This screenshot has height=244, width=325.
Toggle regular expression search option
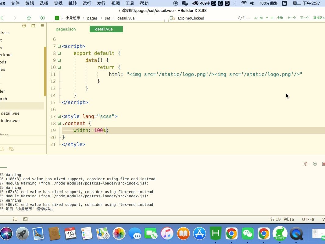[x=267, y=18]
